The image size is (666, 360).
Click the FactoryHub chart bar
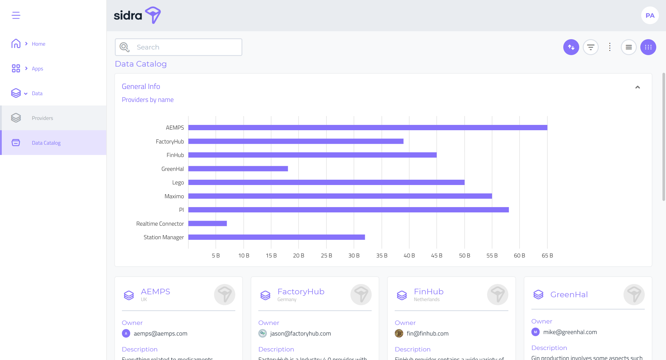pos(296,141)
